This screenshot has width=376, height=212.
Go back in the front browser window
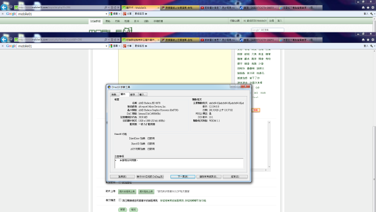coord(4,39)
